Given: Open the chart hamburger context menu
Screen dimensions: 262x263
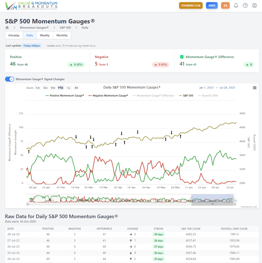Looking at the screenshot, I should pyautogui.click(x=255, y=88).
